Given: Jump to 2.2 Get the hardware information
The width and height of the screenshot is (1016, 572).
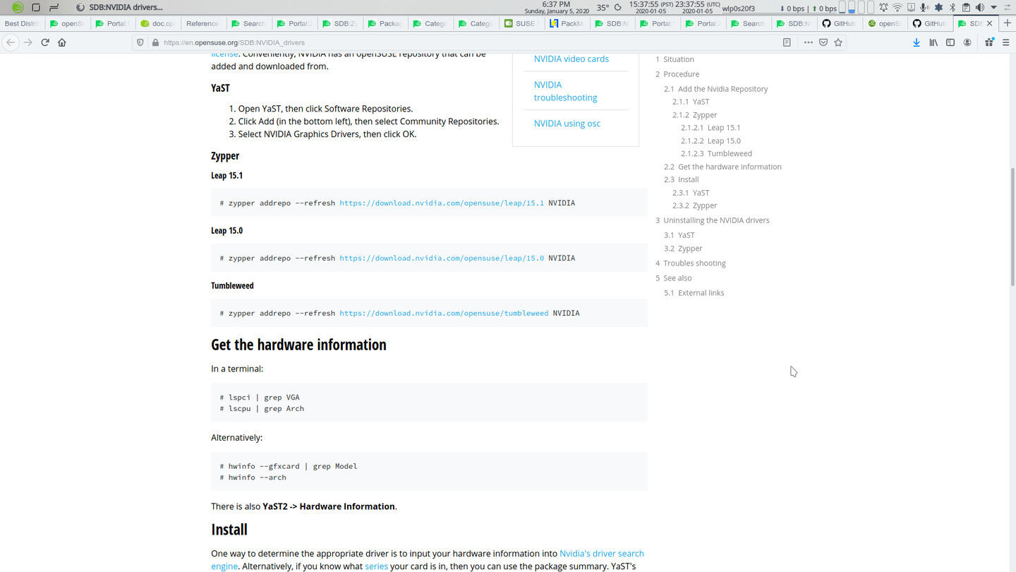Looking at the screenshot, I should click(x=722, y=167).
